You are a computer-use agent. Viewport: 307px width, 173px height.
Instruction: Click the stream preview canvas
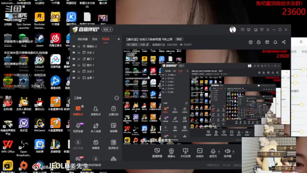(x=206, y=97)
